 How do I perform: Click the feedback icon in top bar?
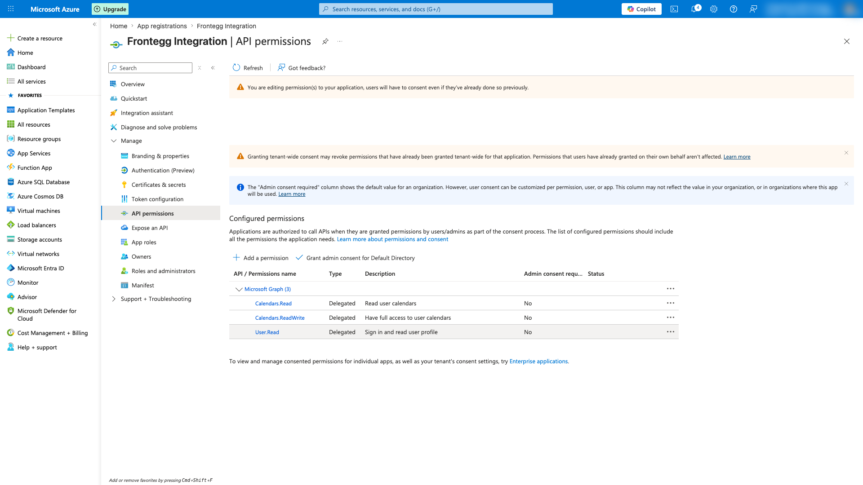pos(753,9)
